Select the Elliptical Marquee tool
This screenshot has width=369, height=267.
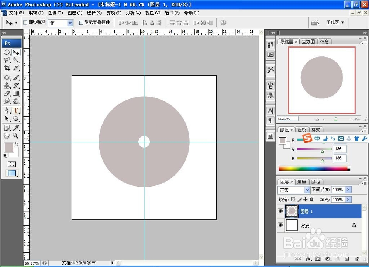coord(7,52)
